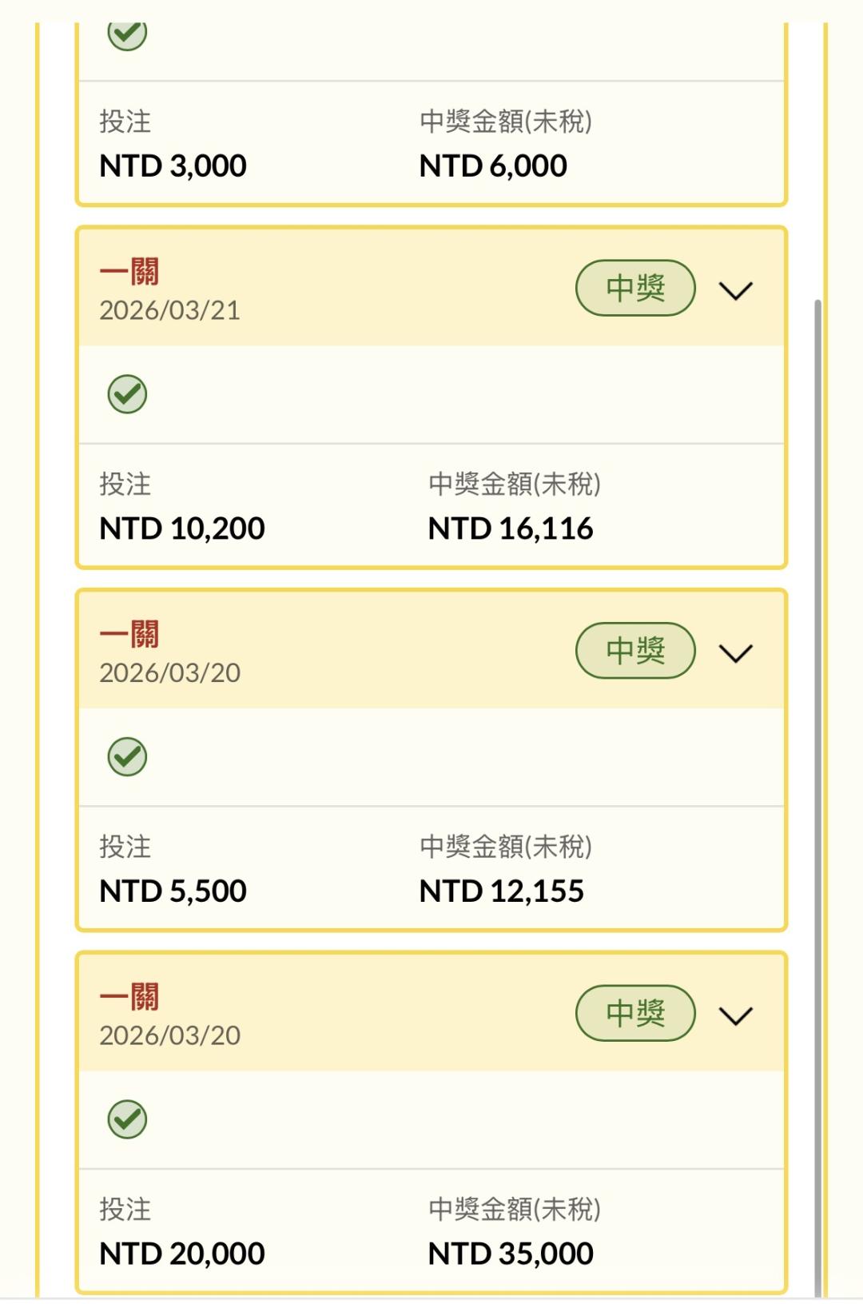863x1304 pixels.
Task: Click the checkmark icon above the NTD 5,500 bet
Action: (x=127, y=757)
